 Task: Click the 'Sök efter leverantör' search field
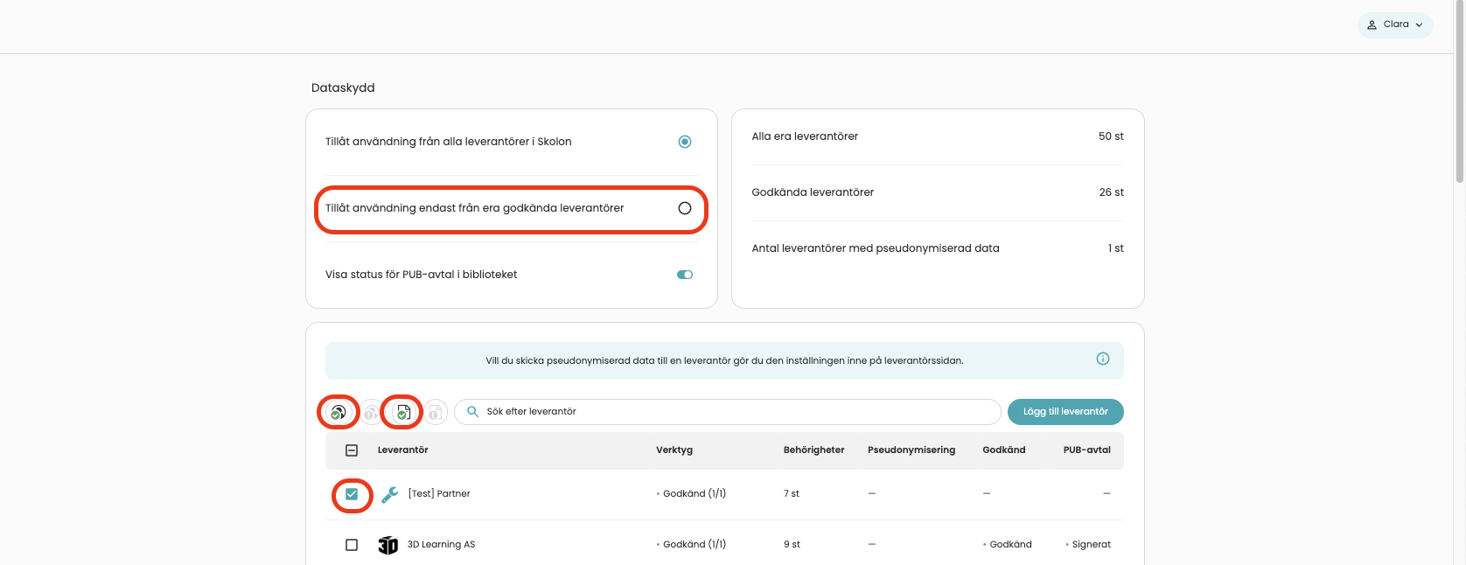[728, 412]
